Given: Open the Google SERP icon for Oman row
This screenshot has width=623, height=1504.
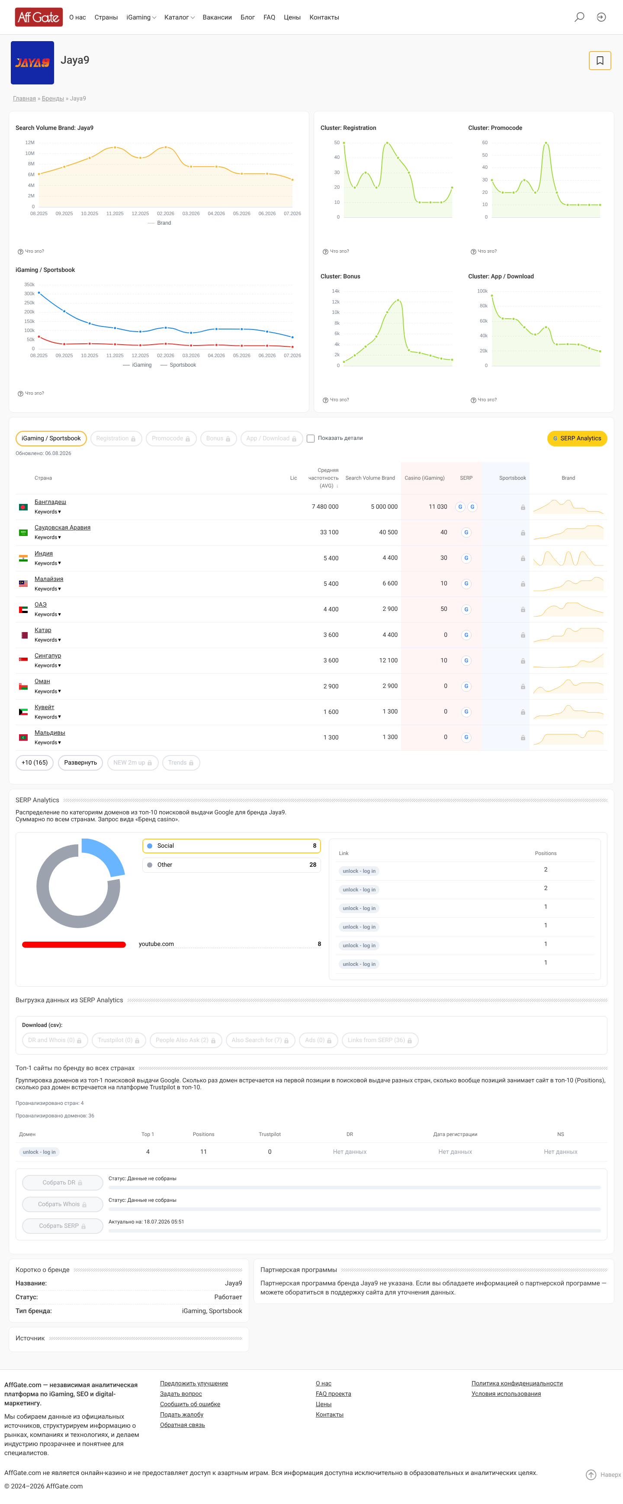Looking at the screenshot, I should (x=466, y=686).
